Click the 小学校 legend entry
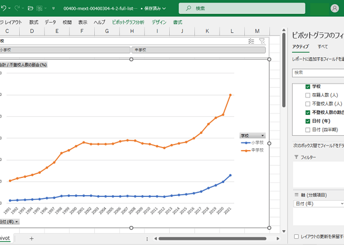Viewport: 344px width, 245px height. 252,143
